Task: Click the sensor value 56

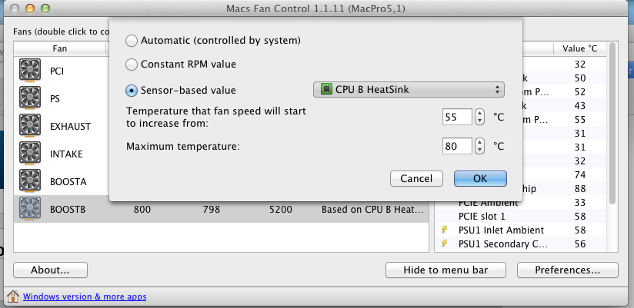Action: pos(580,243)
